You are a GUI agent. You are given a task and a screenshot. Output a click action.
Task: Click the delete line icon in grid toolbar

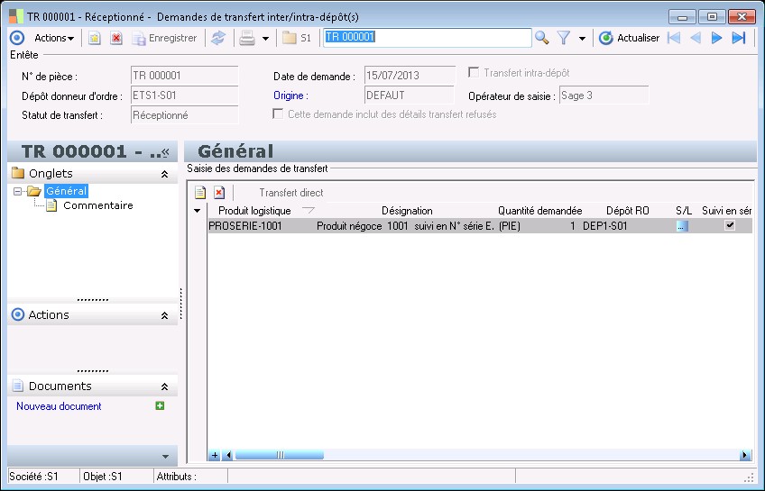(219, 193)
